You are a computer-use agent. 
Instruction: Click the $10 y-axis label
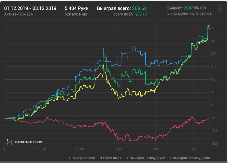coord(214,105)
